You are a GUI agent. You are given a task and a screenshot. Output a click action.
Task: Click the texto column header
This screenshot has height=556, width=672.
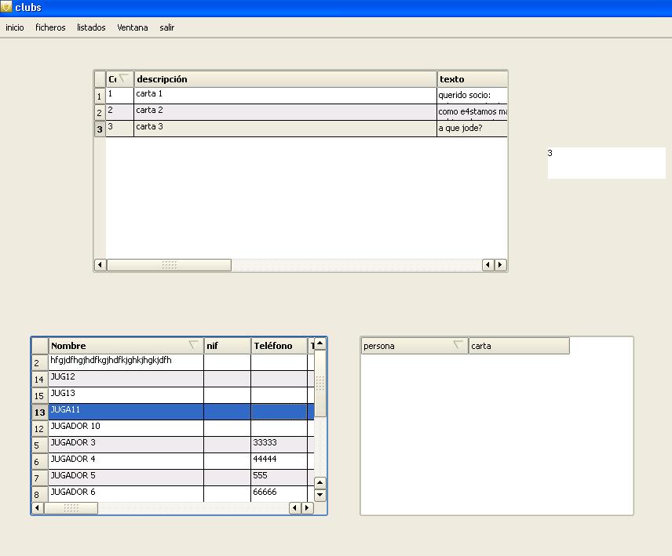[473, 79]
